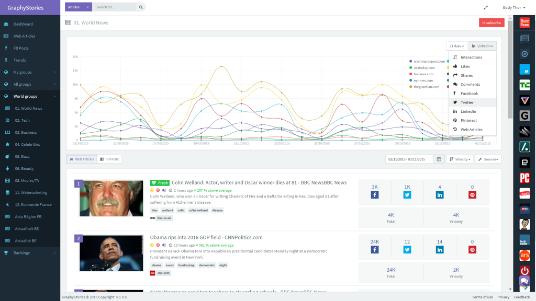
Task: Select Comments from the metric menu
Action: 473,84
